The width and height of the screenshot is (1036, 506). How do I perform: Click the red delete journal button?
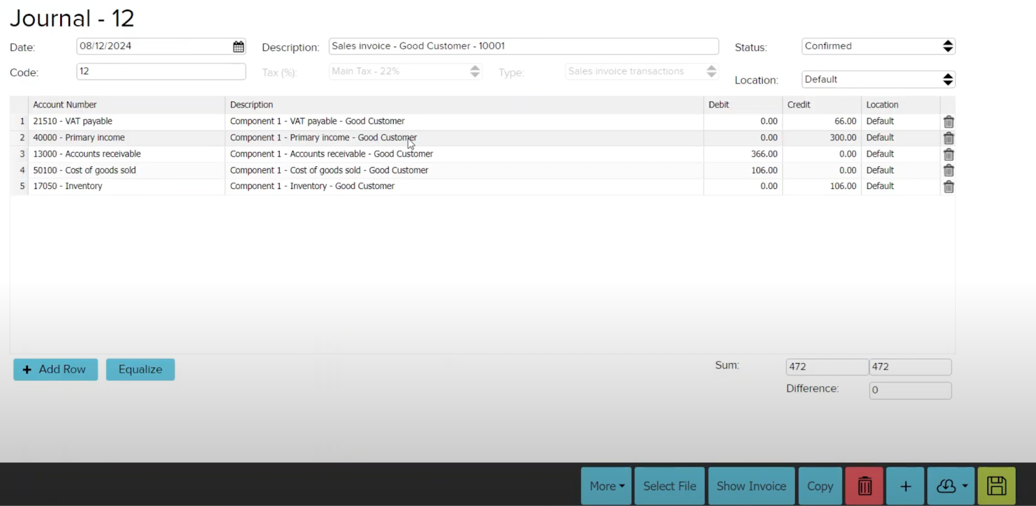864,486
